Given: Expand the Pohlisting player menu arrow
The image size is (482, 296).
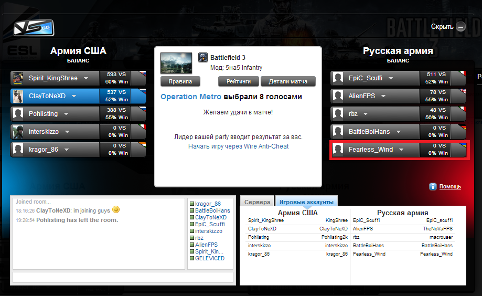Looking at the screenshot, I should pos(66,114).
